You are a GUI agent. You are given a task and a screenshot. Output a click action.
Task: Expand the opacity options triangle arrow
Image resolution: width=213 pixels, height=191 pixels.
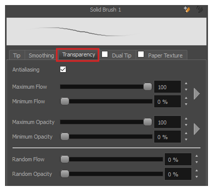197,129
